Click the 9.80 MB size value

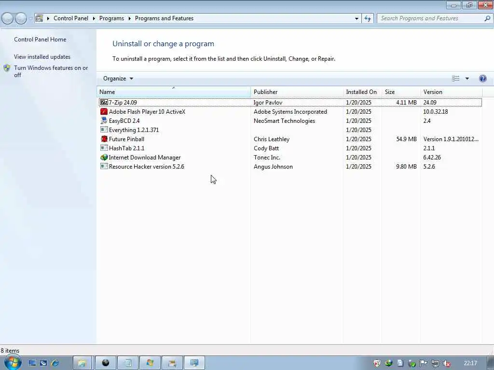click(406, 166)
